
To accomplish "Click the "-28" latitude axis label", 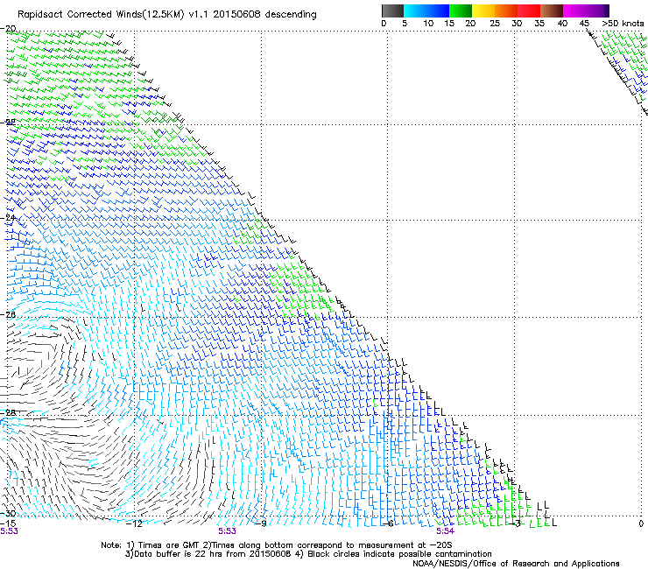I will 8,412.
